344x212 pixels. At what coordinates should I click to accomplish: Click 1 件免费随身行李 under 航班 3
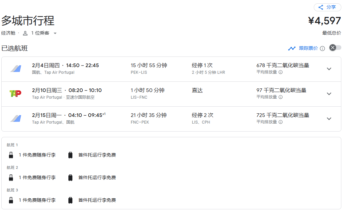coord(37,200)
